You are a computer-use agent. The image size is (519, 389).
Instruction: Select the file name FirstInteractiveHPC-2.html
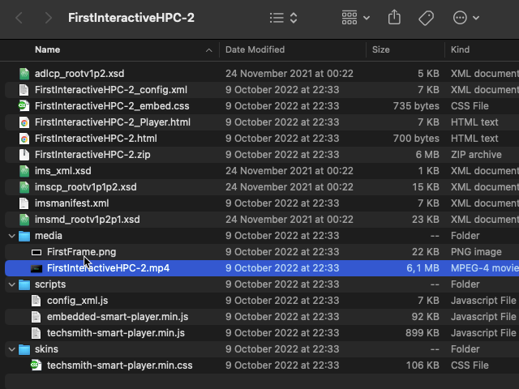96,139
